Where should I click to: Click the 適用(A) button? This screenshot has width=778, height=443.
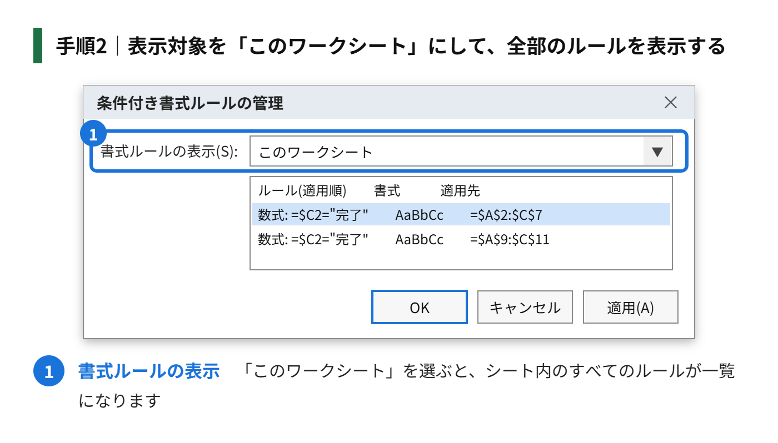tap(630, 307)
